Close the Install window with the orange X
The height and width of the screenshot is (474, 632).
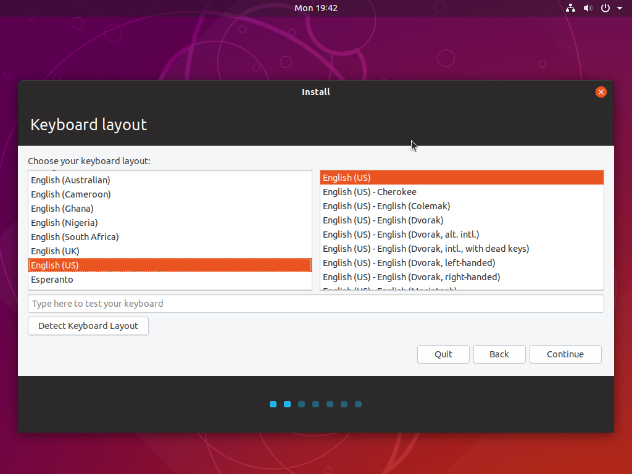pos(601,92)
